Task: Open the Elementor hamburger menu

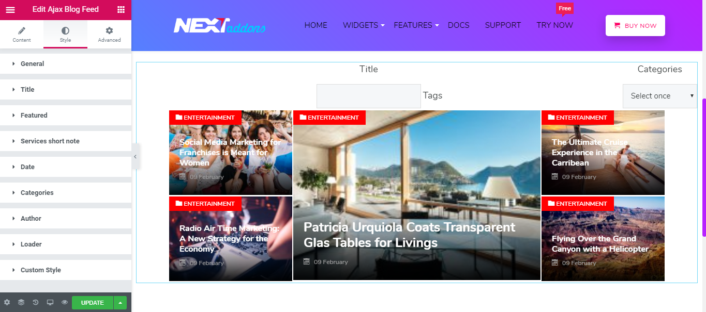Action: 10,9
